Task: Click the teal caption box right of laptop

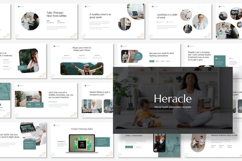Action: pyautogui.click(x=102, y=142)
